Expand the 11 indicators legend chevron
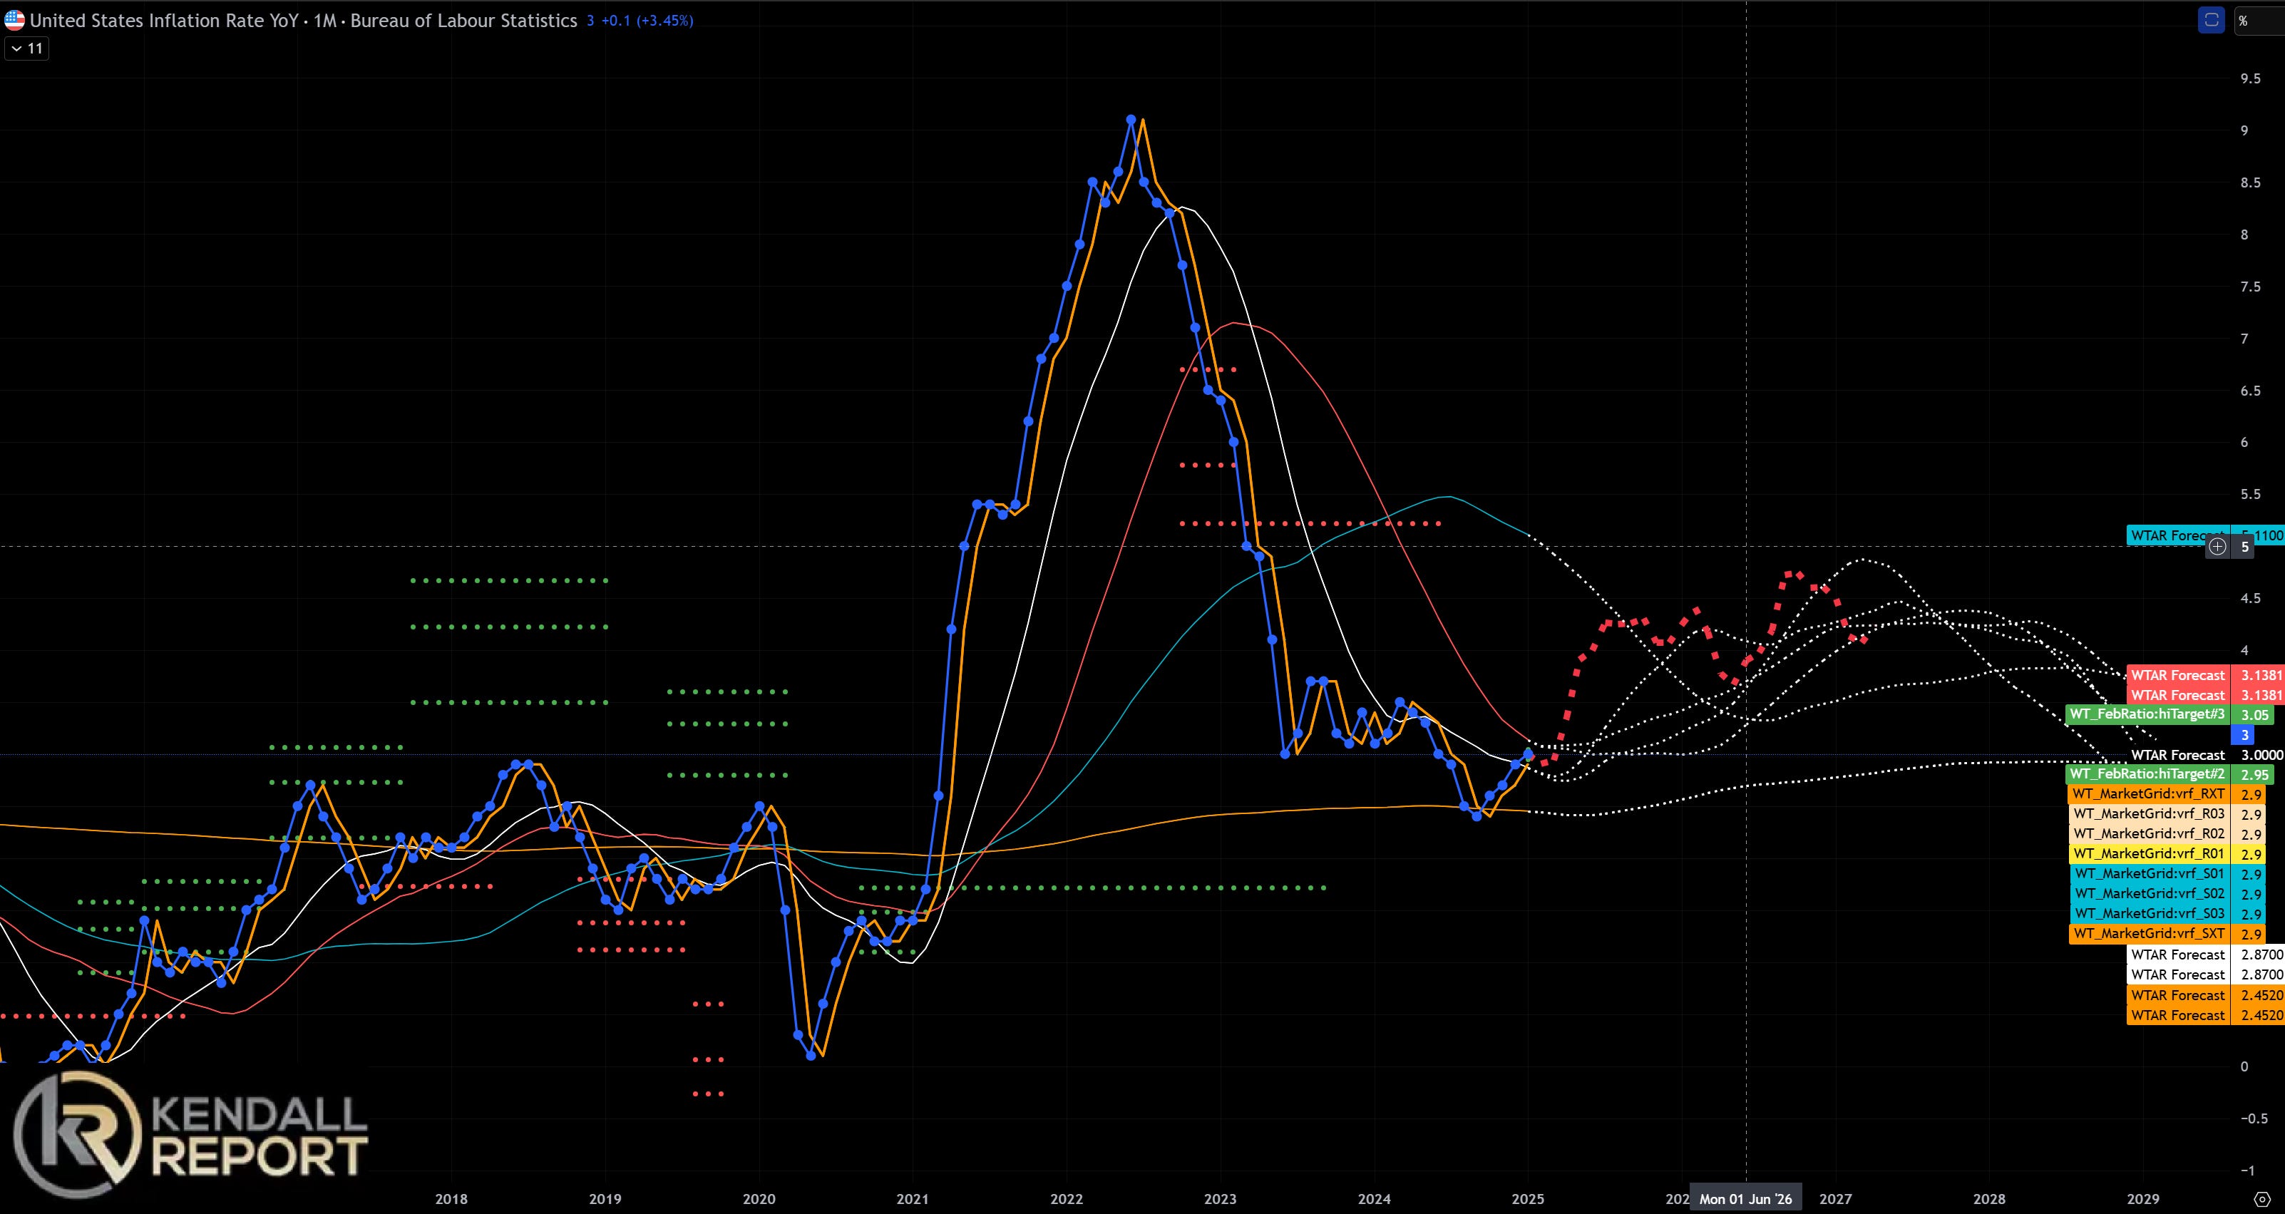 point(19,48)
